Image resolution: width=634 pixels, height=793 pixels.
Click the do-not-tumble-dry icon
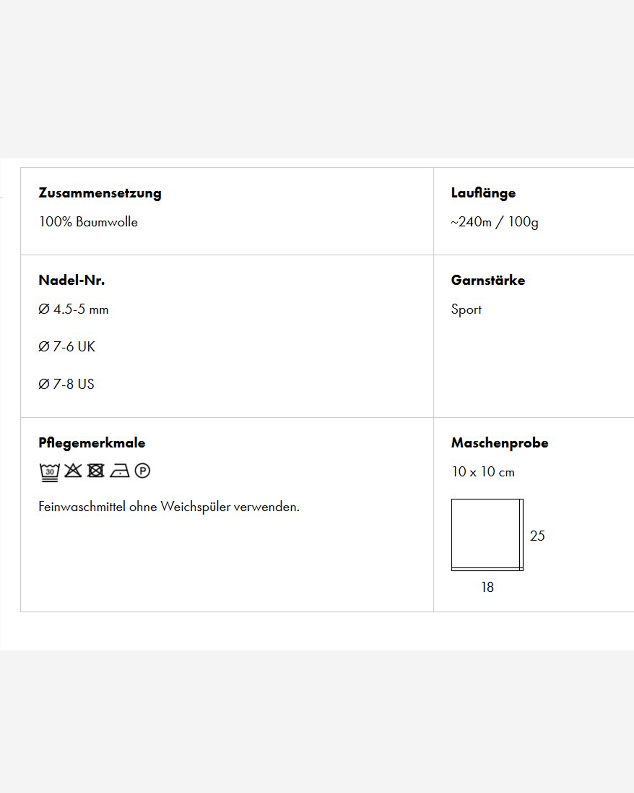click(96, 471)
